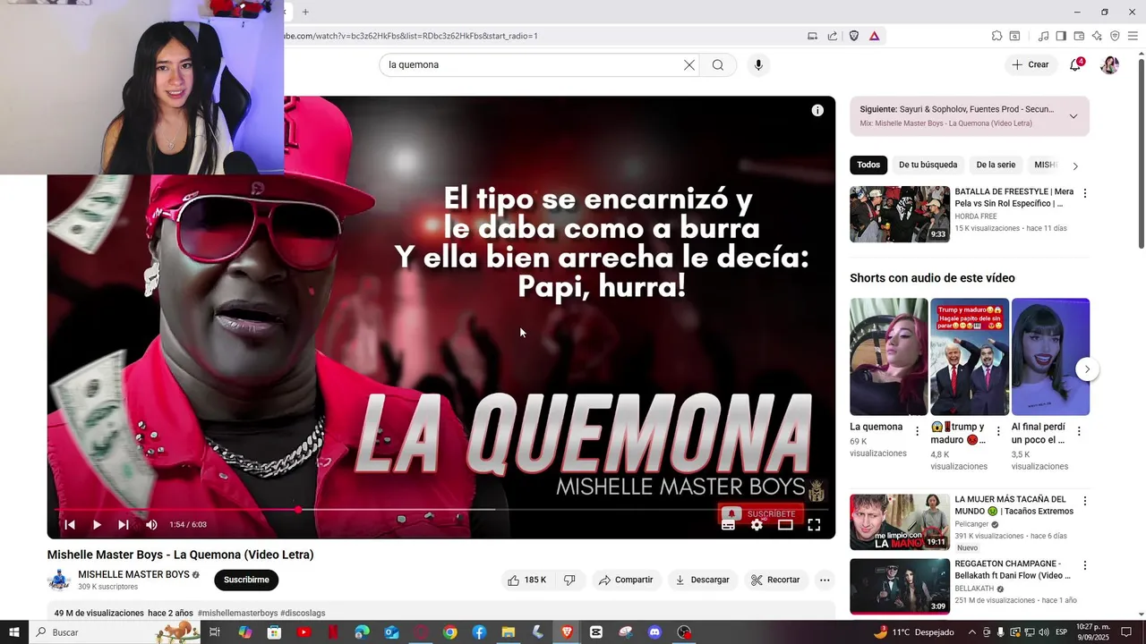Toggle subtitles in the video player
This screenshot has height=644, width=1146.
[x=728, y=525]
